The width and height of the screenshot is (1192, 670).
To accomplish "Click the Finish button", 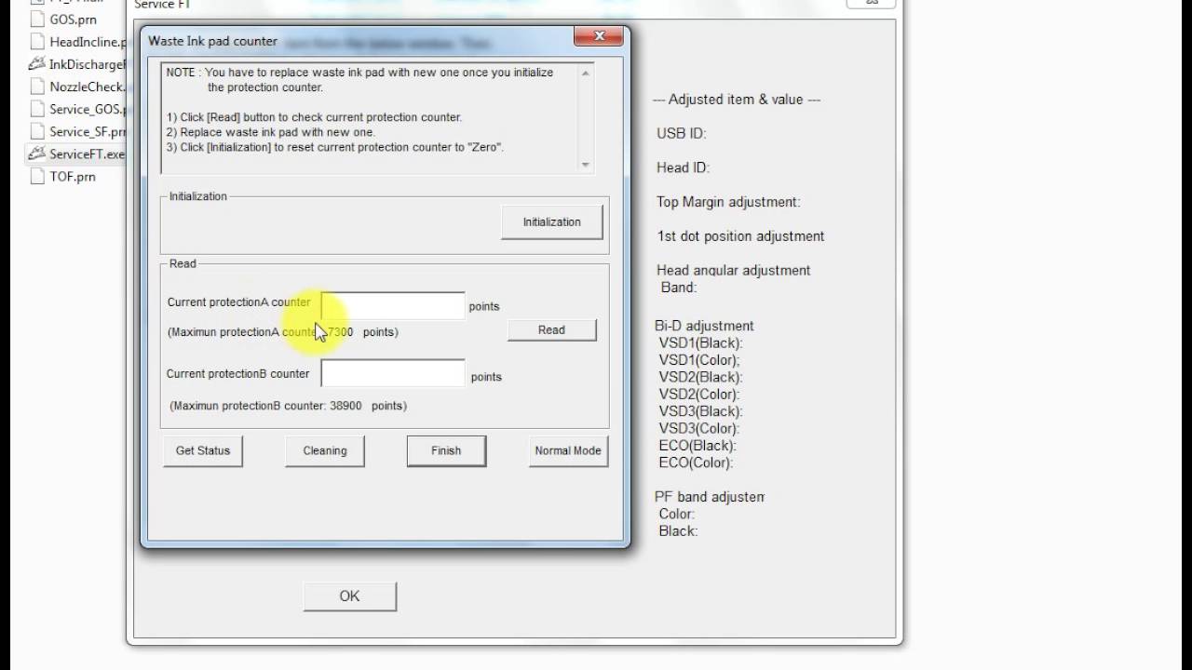I will click(446, 450).
